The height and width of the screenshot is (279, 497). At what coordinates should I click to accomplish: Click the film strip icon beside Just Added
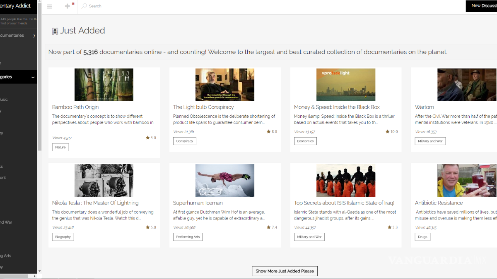point(55,31)
